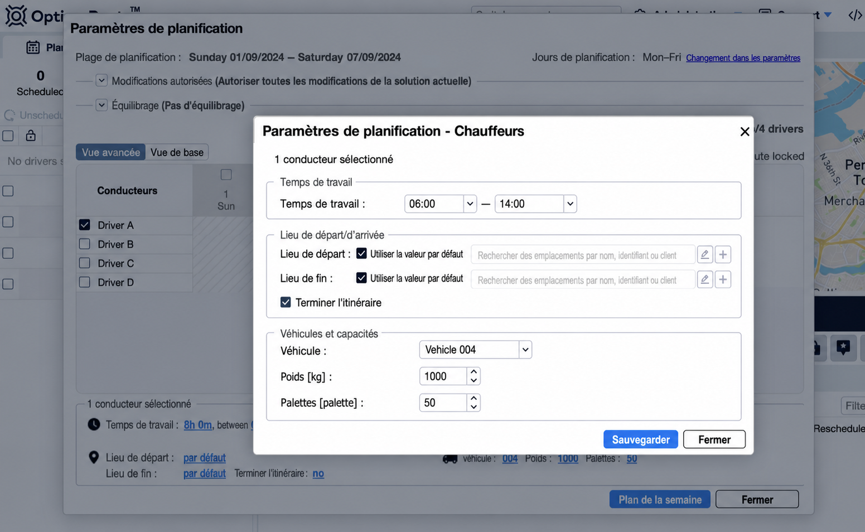Open the Véhicule dropdown showing Vehicle 004
Viewport: 865px width, 532px height.
(x=475, y=350)
